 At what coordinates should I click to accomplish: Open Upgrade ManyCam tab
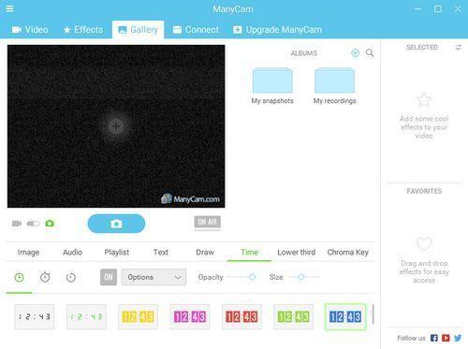277,30
